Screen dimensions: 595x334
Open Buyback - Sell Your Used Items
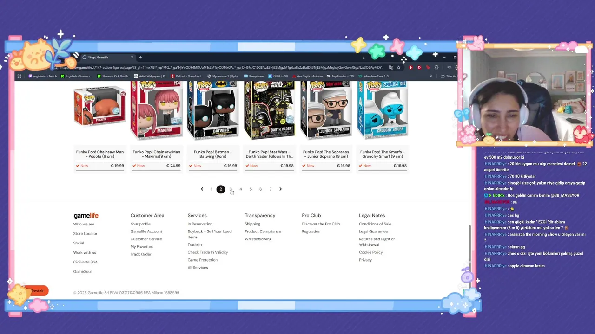(210, 234)
